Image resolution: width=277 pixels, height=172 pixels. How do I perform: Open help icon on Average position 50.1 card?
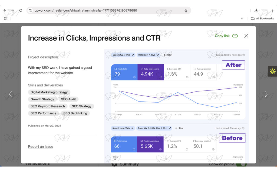coord(213,149)
